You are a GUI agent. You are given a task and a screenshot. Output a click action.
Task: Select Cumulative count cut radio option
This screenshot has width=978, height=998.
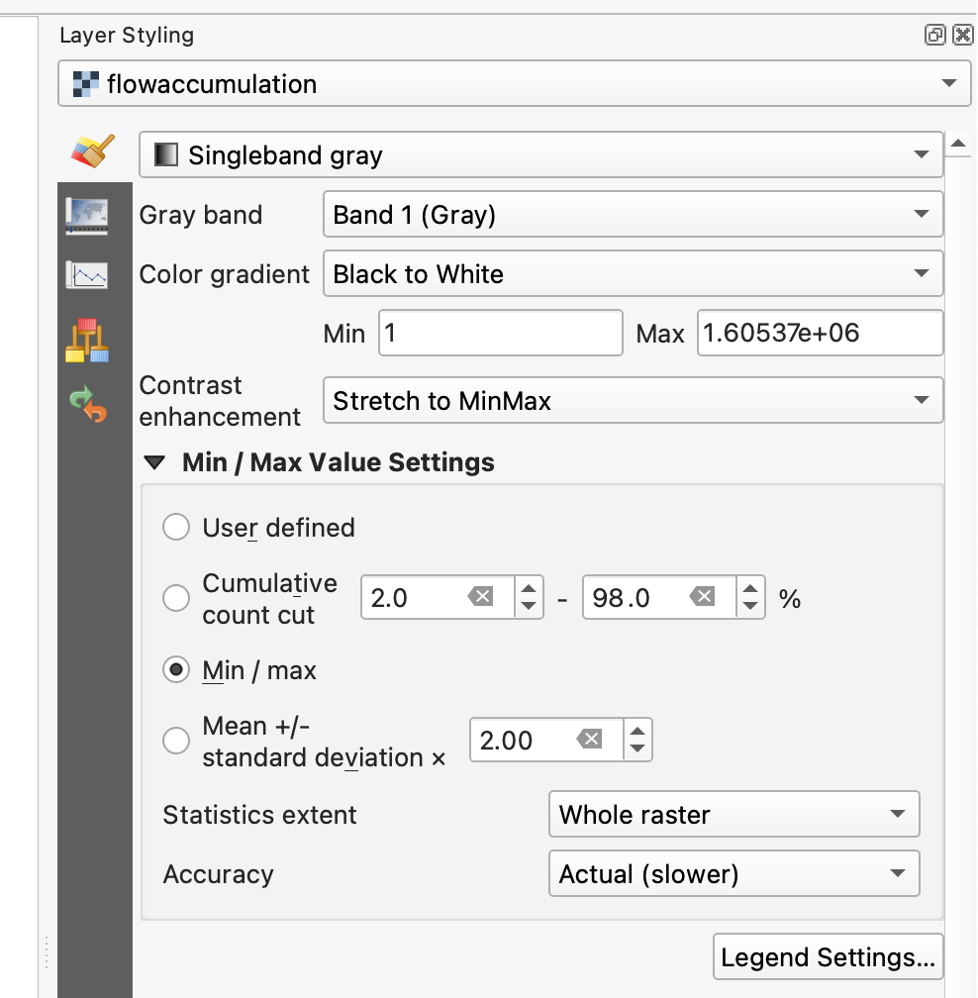coord(176,598)
